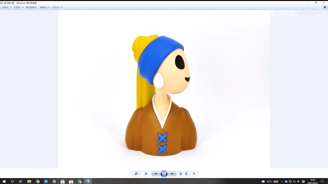Screen dimensions: 328x184
Task: Open the WPS Office taskbar icon
Action: 46,181
